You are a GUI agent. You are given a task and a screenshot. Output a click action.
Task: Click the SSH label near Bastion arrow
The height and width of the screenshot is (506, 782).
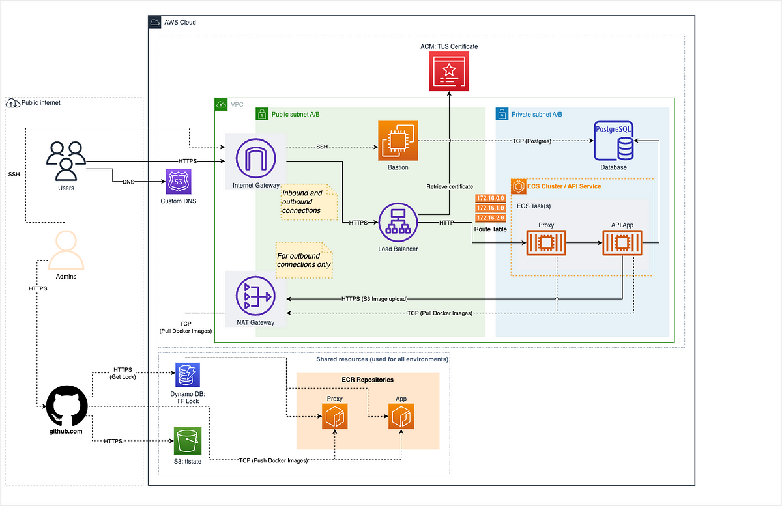click(x=323, y=147)
